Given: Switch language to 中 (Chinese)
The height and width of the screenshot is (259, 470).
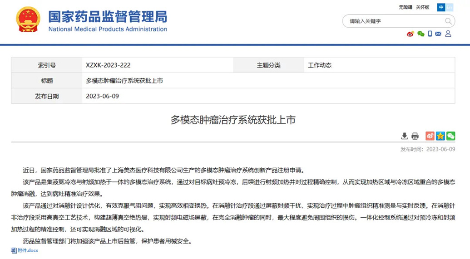Looking at the screenshot, I should (441, 7).
